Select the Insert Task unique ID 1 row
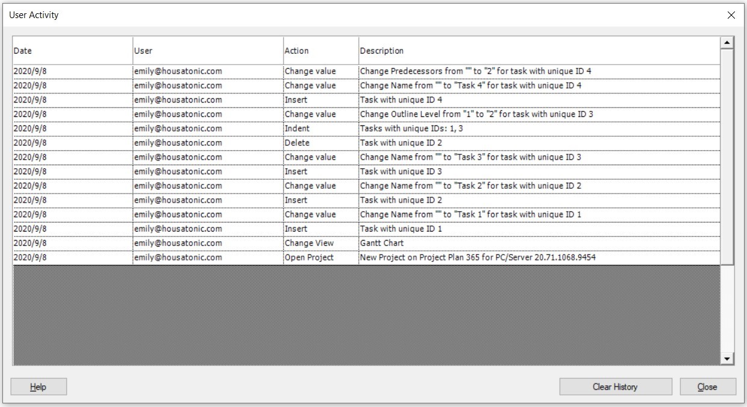Viewport: 747px width, 407px height. coord(361,229)
